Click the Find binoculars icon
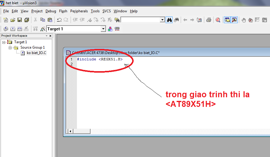 tap(169, 20)
